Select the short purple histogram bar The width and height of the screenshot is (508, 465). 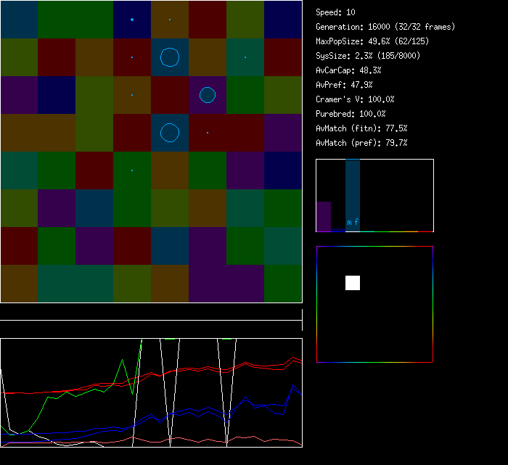(x=324, y=216)
